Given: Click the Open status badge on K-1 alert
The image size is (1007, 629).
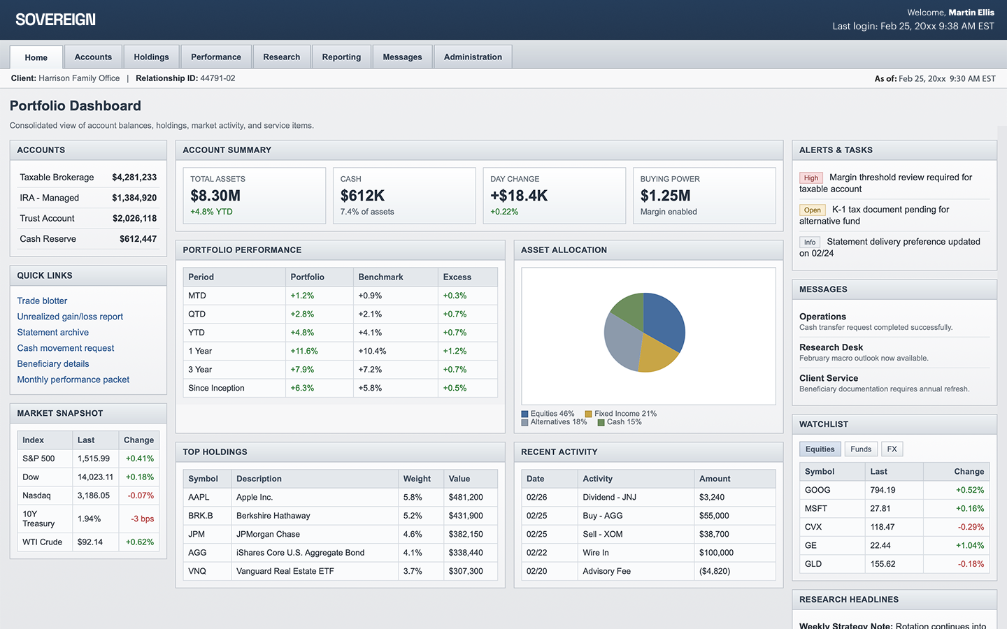Looking at the screenshot, I should (x=812, y=210).
